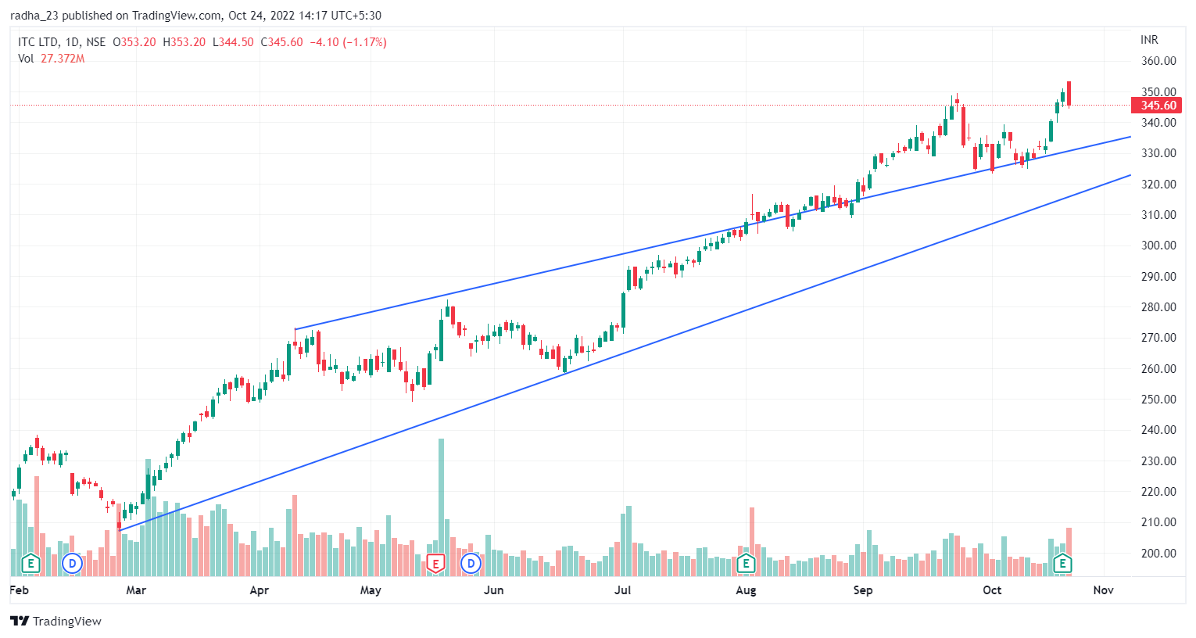Click the L344.50 low price value

[233, 42]
